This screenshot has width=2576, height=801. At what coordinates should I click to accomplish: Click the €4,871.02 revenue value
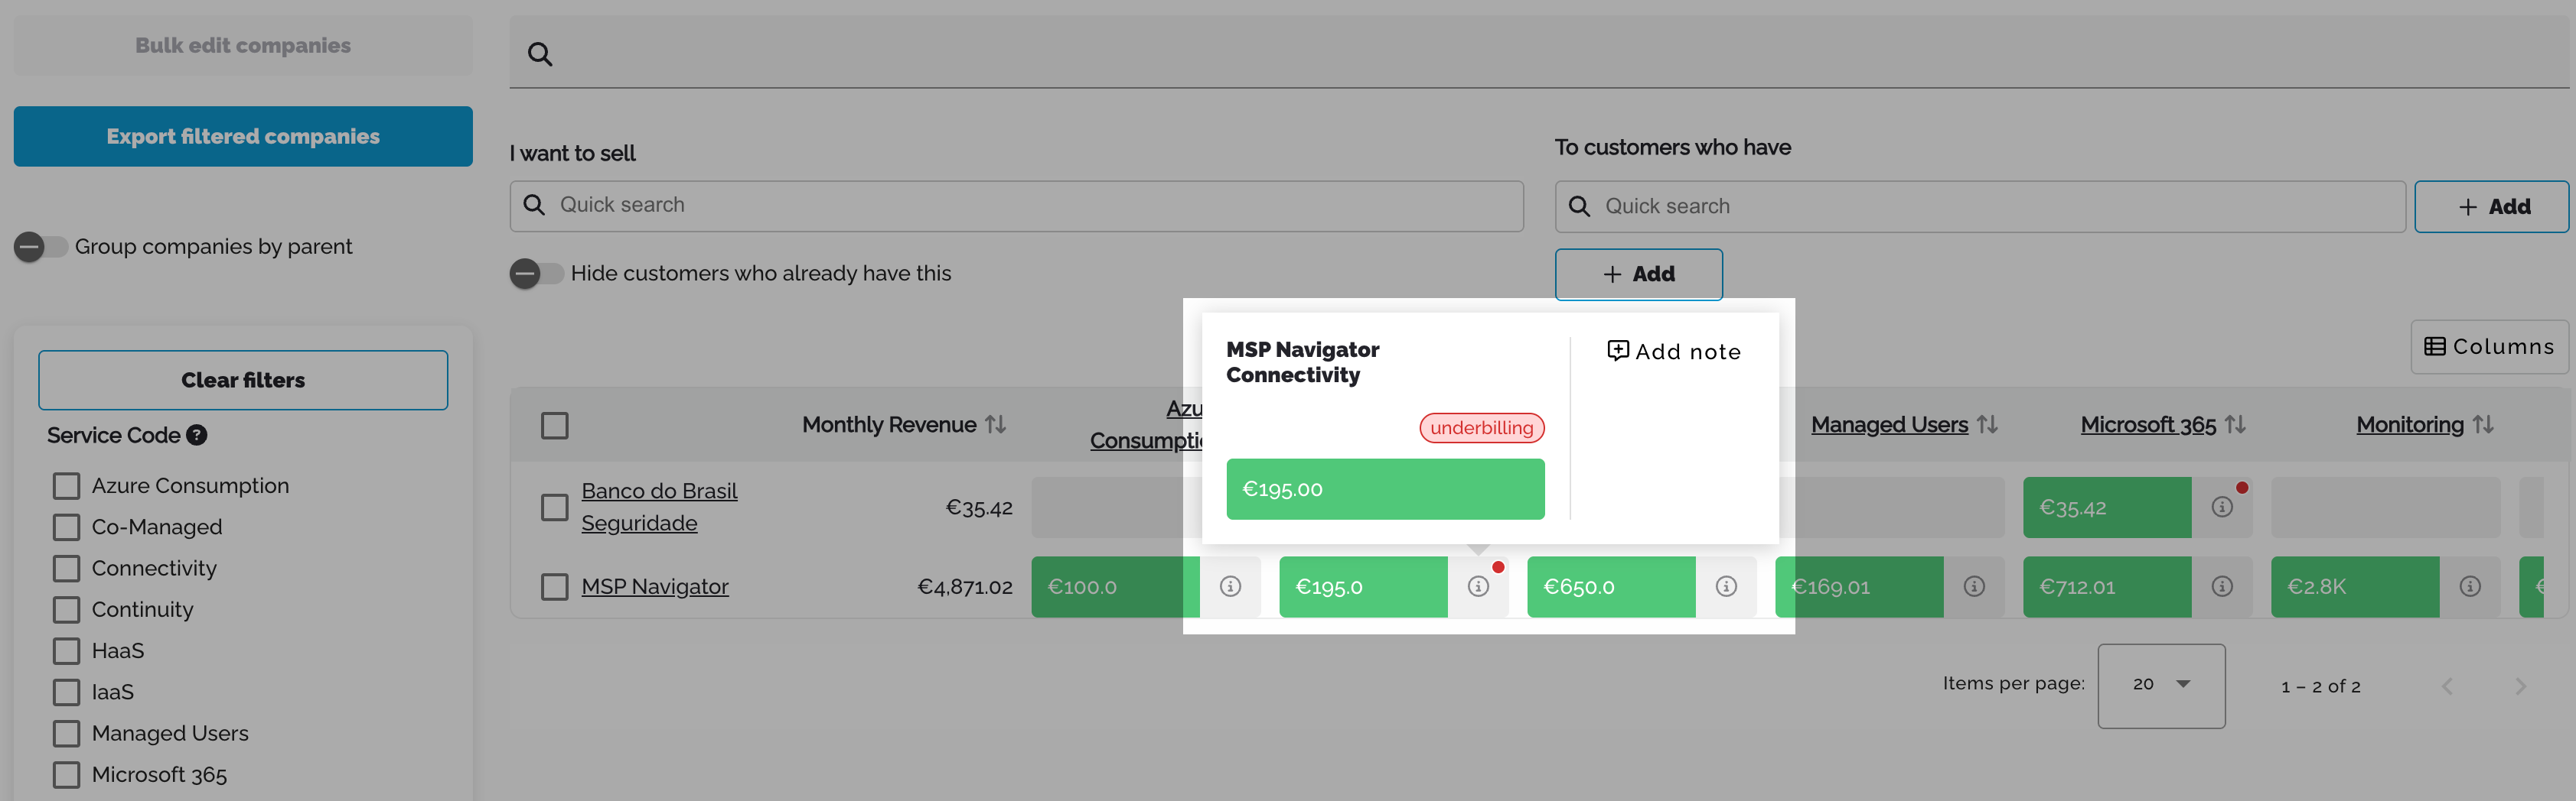tap(965, 586)
